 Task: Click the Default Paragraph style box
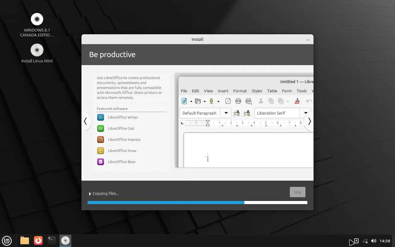pos(200,113)
